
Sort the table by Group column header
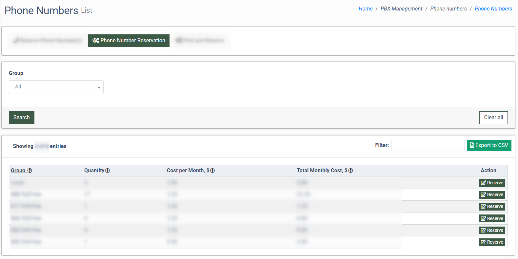coord(18,171)
